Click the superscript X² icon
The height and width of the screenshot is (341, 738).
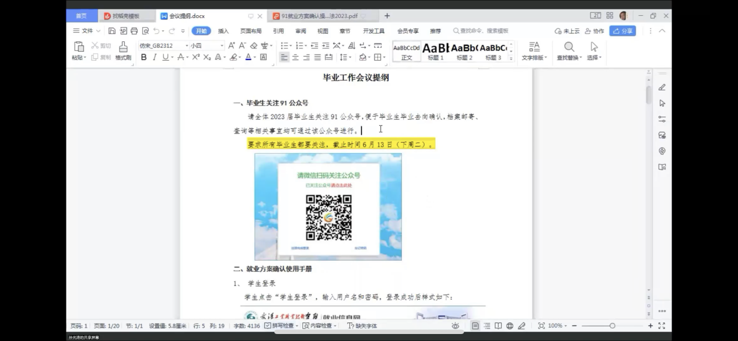(196, 57)
